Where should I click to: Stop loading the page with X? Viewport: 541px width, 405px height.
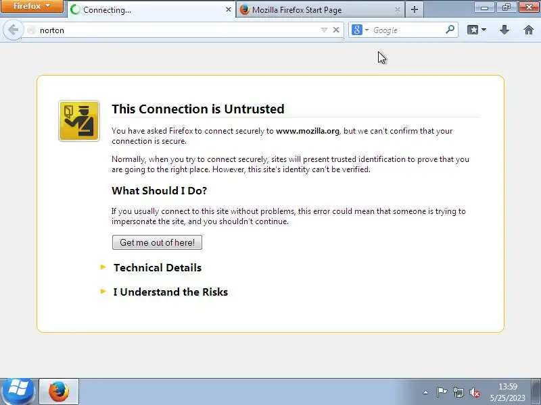pos(335,30)
